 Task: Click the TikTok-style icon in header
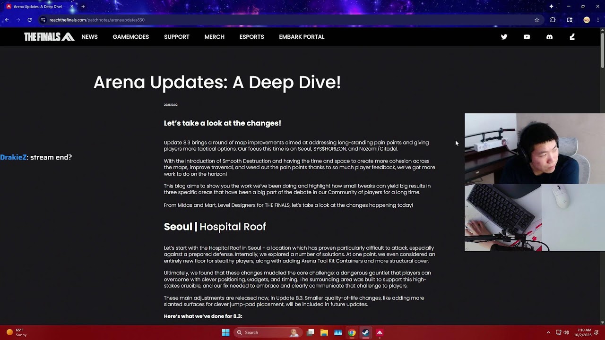(x=572, y=37)
